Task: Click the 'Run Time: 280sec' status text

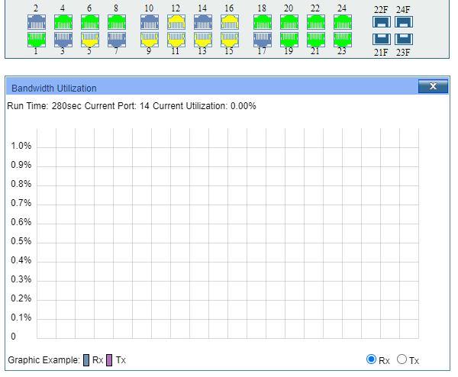Action: point(44,106)
